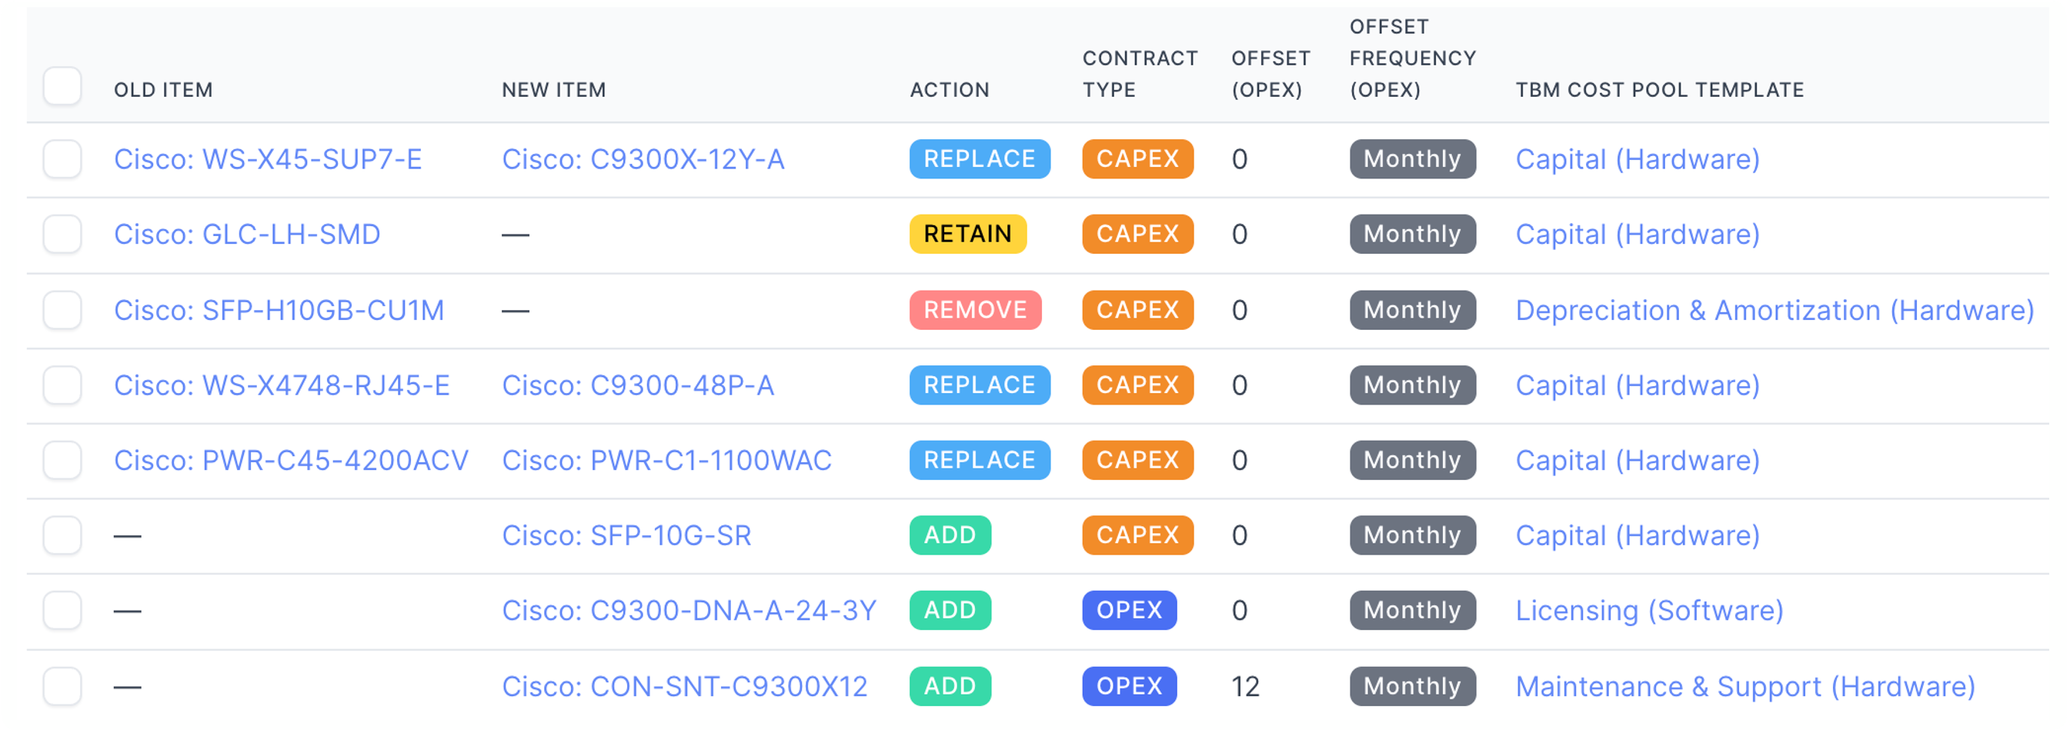Tick the select-all checkbox in the table header
Viewport: 2070px width, 733px height.
62,86
